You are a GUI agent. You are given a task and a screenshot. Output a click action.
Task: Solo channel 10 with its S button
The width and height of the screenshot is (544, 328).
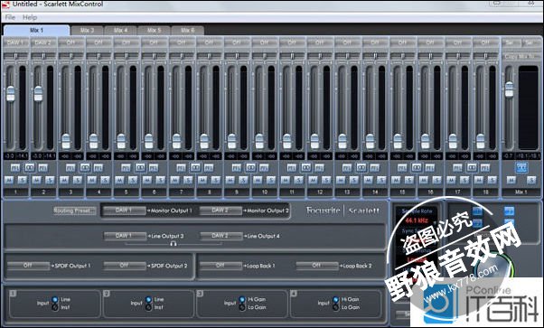pyautogui.click(x=271, y=180)
